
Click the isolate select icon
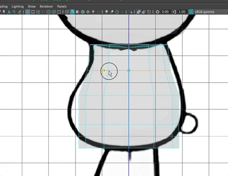[130, 12]
